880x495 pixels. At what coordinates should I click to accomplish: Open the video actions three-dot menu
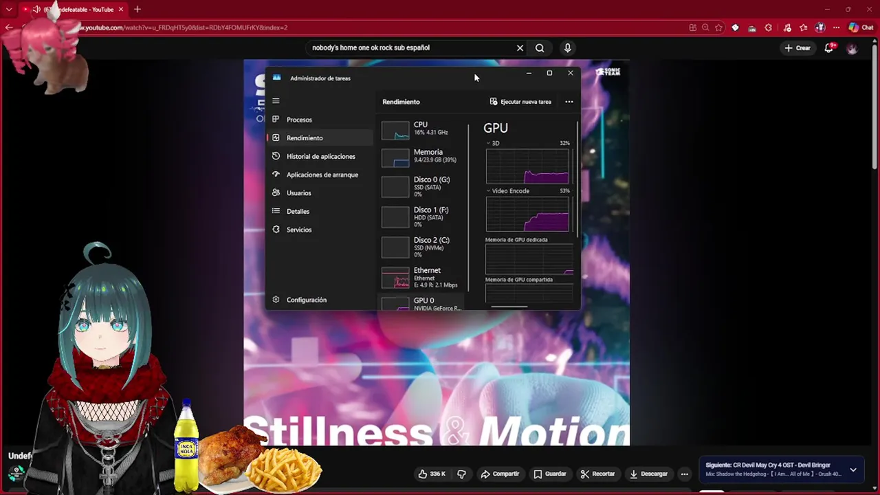pos(684,474)
